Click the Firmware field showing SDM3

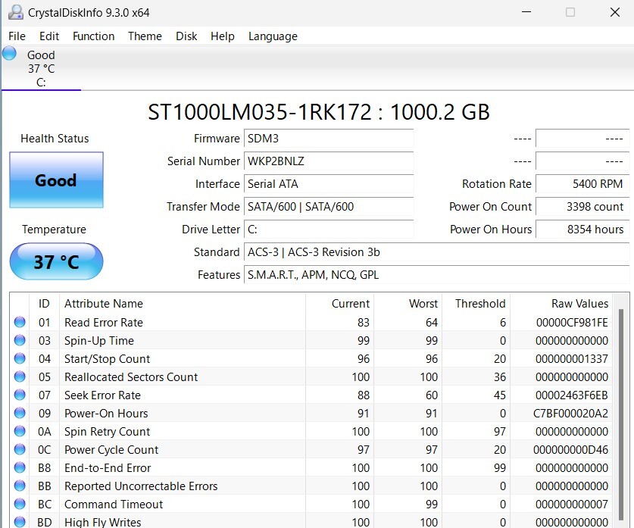click(x=329, y=139)
